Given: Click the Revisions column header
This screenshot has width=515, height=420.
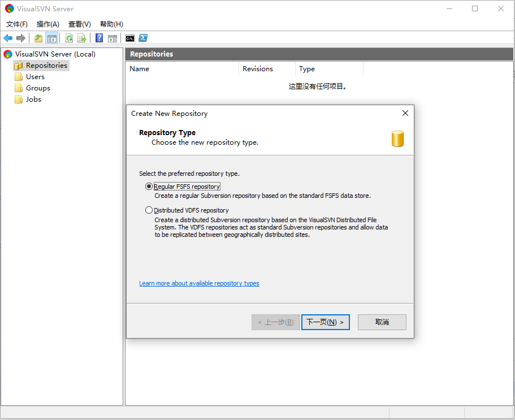Looking at the screenshot, I should pyautogui.click(x=267, y=69).
